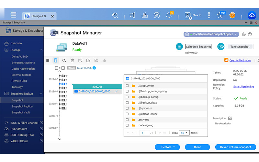Check the .antivirus folder checkbox
Viewport: 259px width, 162px height.
click(x=127, y=120)
